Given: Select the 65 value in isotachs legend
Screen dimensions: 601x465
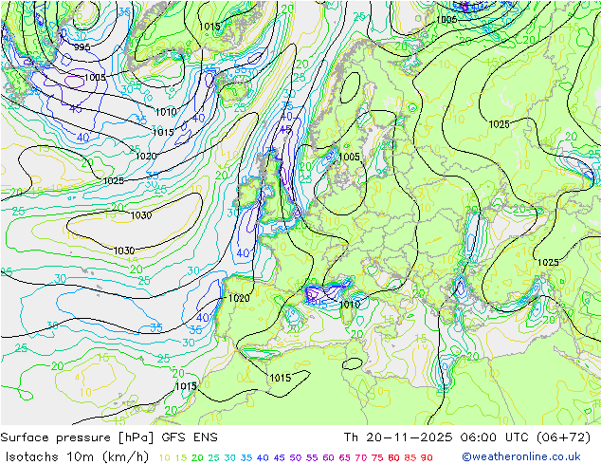Looking at the screenshot, I should pos(344,457).
